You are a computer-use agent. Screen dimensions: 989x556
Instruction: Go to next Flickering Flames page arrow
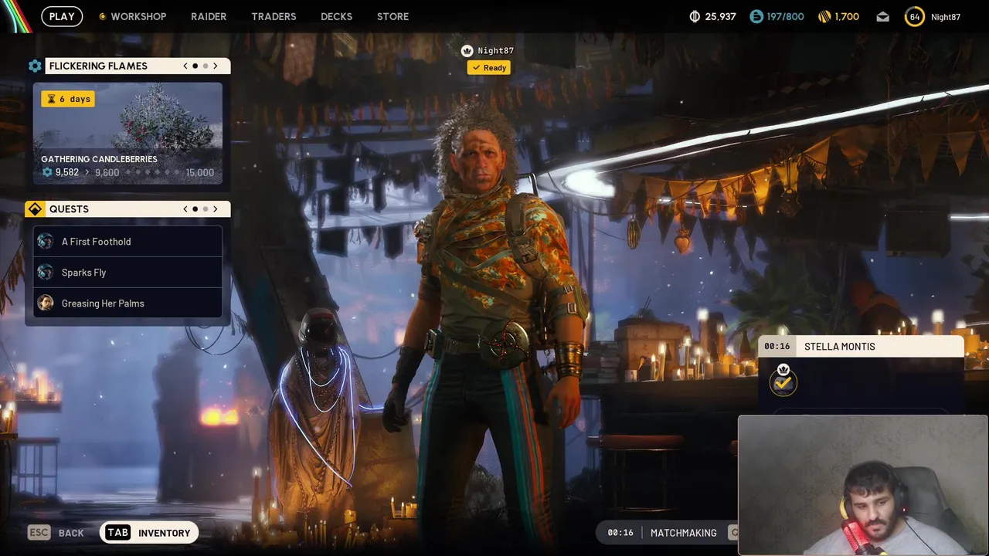click(x=216, y=66)
